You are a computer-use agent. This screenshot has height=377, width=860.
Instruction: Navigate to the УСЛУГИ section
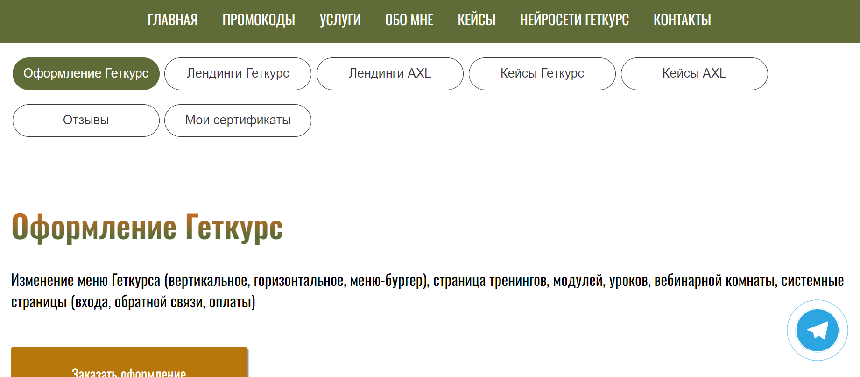[x=340, y=20]
